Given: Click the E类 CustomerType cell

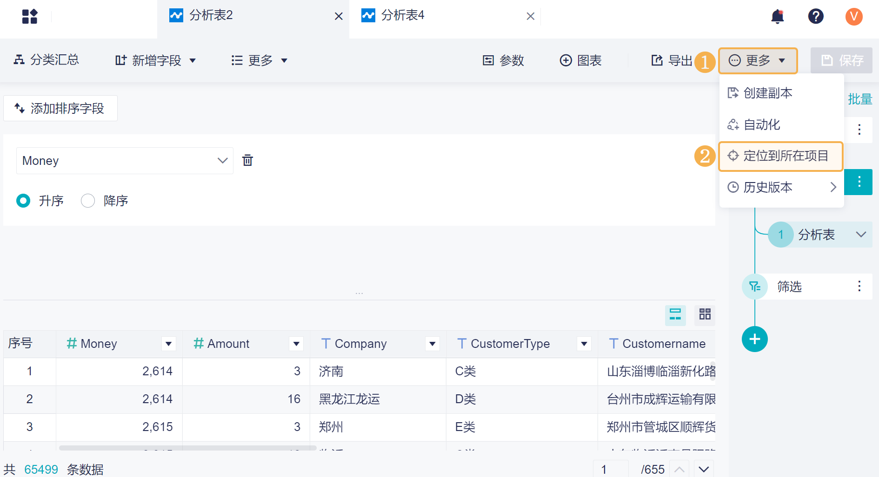Looking at the screenshot, I should [x=522, y=427].
